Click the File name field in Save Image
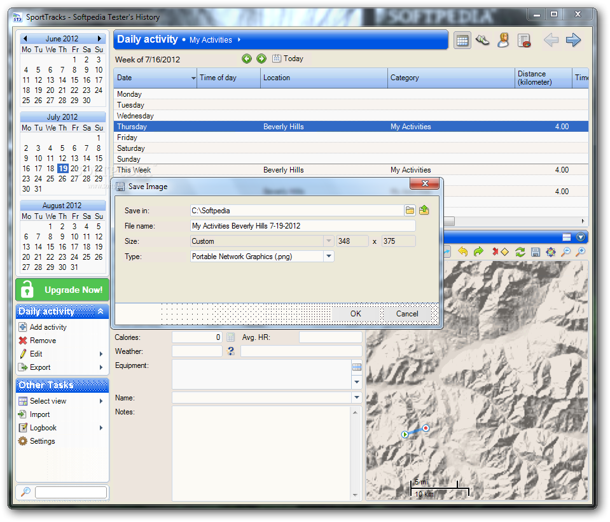 (303, 226)
